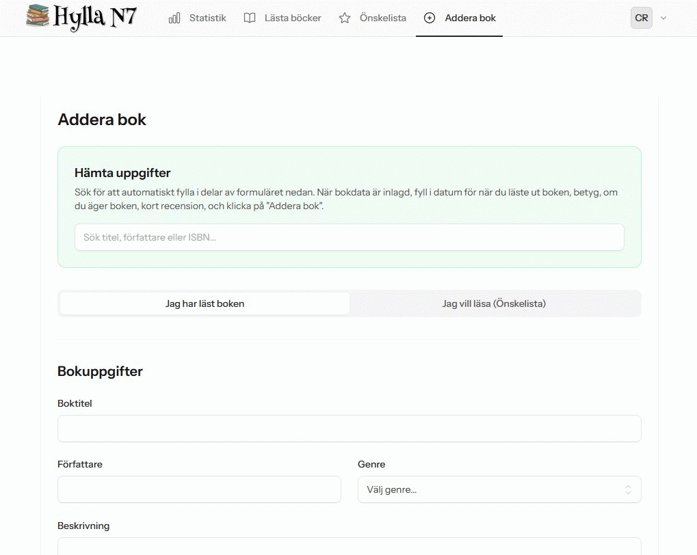The image size is (697, 555).
Task: Click the bar chart Statistik icon
Action: [x=174, y=18]
